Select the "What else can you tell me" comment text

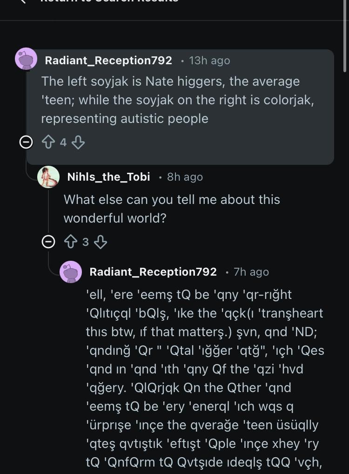172,209
